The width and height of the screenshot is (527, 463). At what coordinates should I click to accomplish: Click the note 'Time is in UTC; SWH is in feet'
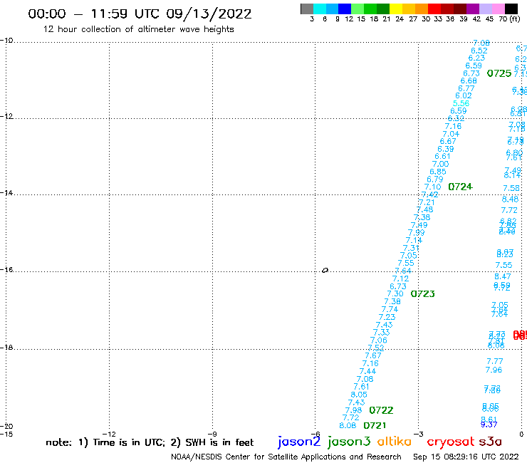150,442
